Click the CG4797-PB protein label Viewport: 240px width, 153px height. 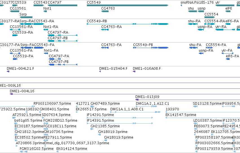[x=59, y=62]
